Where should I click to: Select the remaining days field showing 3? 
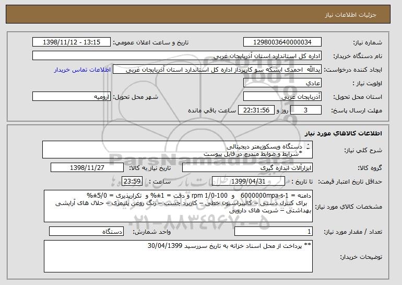click(305, 110)
